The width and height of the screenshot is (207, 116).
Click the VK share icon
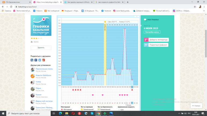pos(32,60)
